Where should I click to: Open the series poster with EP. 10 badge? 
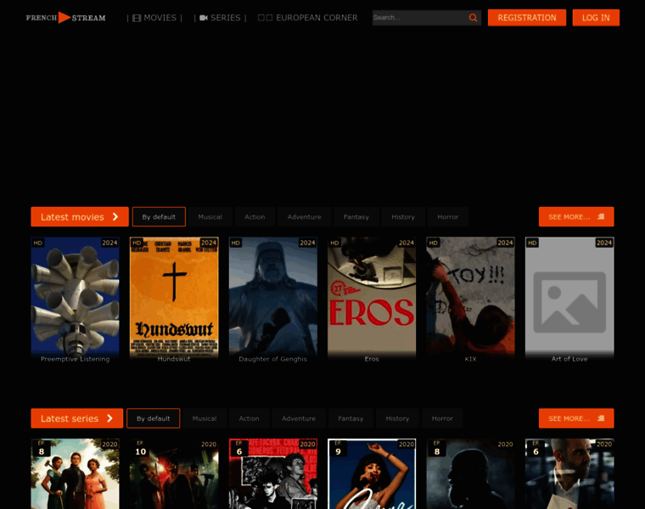pyautogui.click(x=174, y=473)
